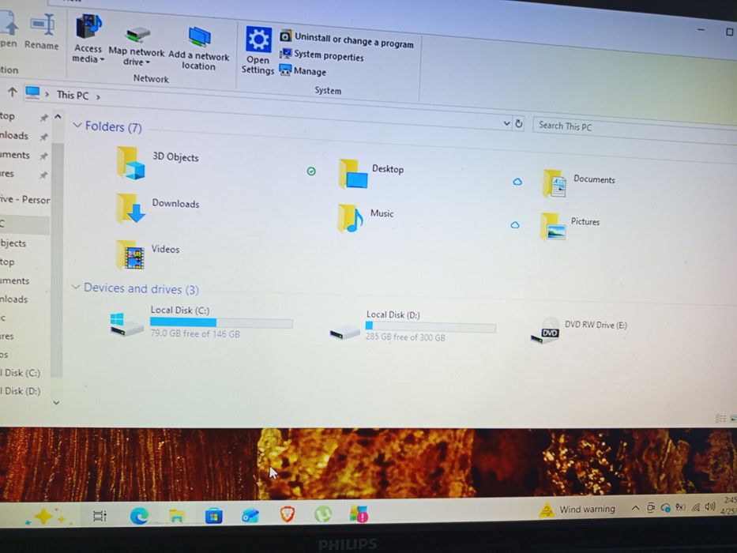Click the sidebar scroll down arrow

click(x=56, y=403)
